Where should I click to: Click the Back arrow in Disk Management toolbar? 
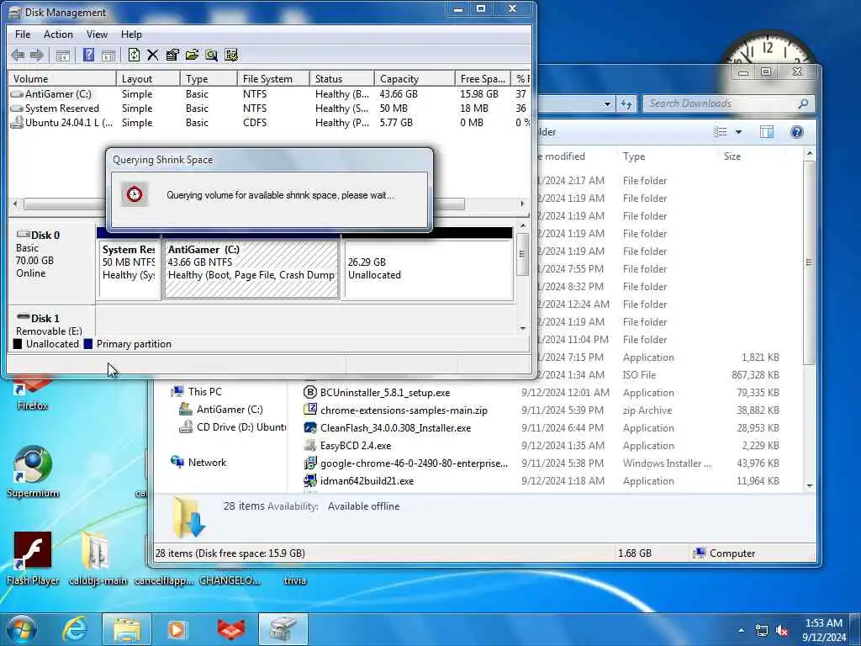pyautogui.click(x=18, y=55)
